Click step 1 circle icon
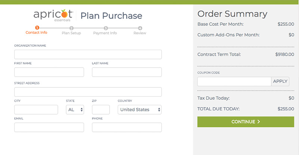The image size is (299, 155). [37, 28]
